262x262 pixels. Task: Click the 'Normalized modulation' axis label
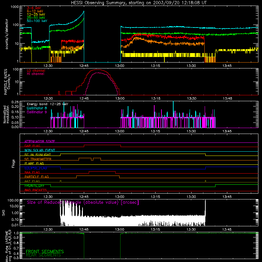[x=6, y=114]
